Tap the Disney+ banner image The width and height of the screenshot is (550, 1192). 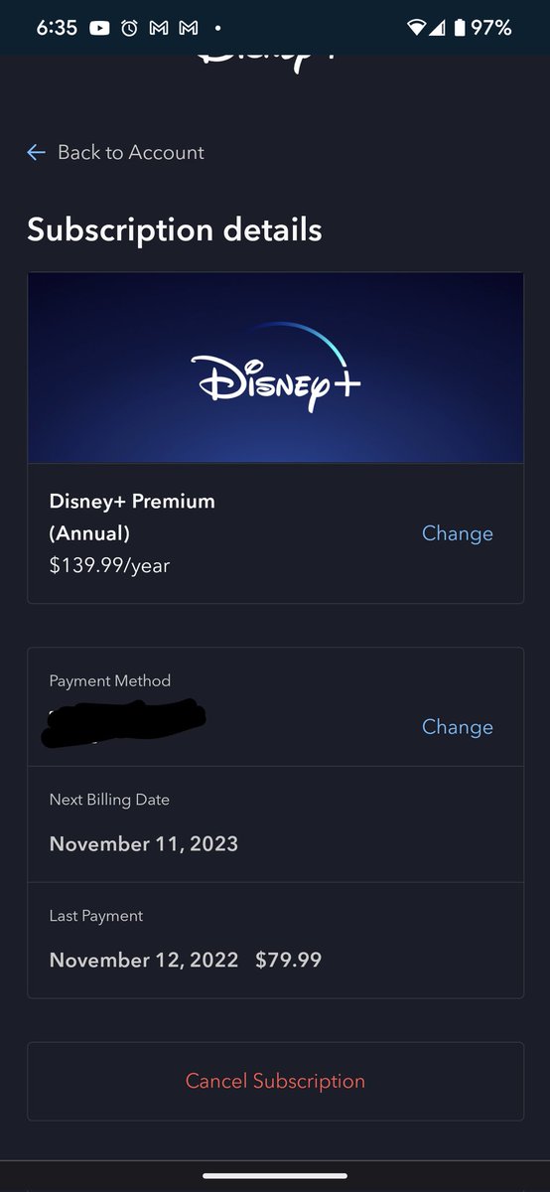point(275,368)
